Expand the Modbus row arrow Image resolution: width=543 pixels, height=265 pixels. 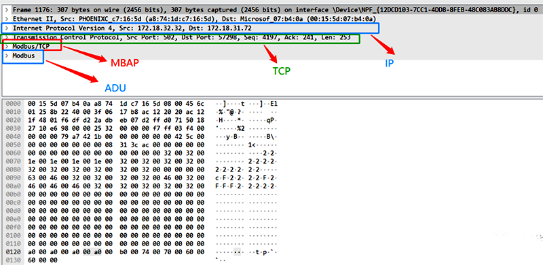click(x=7, y=56)
